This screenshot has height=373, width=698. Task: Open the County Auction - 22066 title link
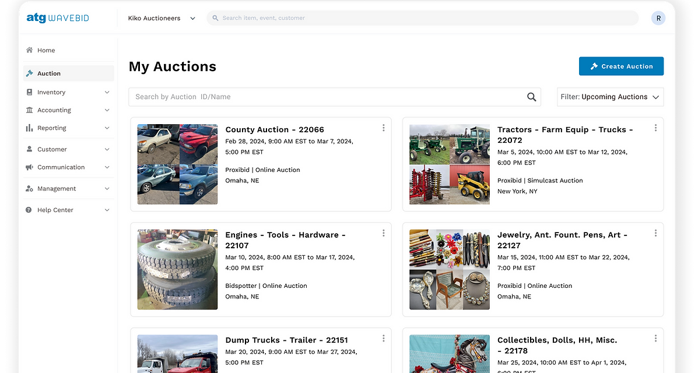[x=275, y=129]
